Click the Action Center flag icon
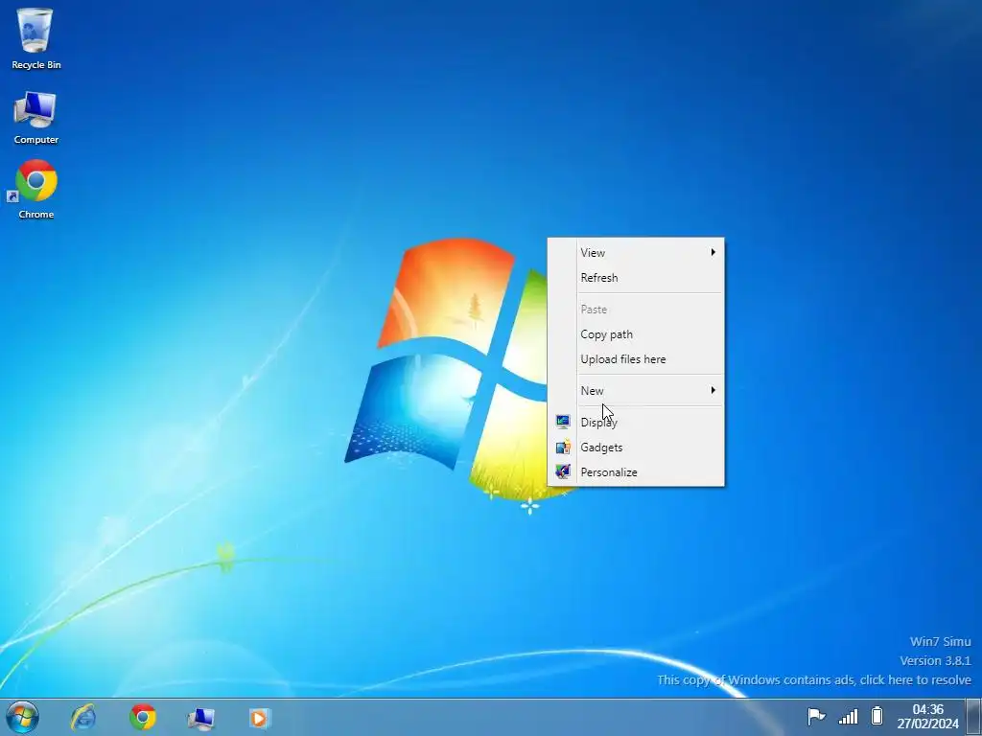The image size is (982, 736). click(x=816, y=716)
